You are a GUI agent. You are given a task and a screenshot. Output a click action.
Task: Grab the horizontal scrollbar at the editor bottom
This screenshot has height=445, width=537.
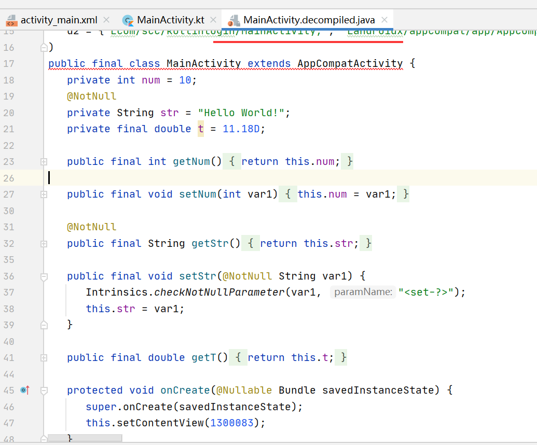(85, 438)
